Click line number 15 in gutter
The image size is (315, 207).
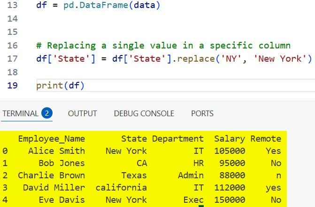tap(13, 32)
